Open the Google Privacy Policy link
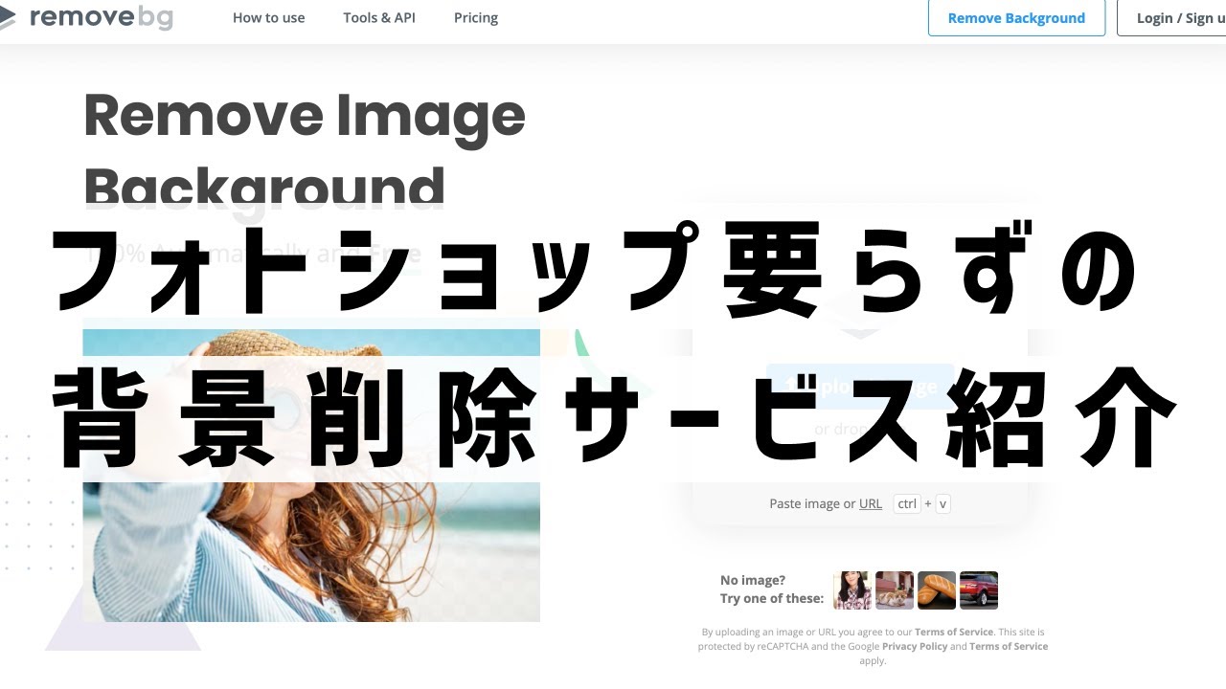 (x=914, y=646)
